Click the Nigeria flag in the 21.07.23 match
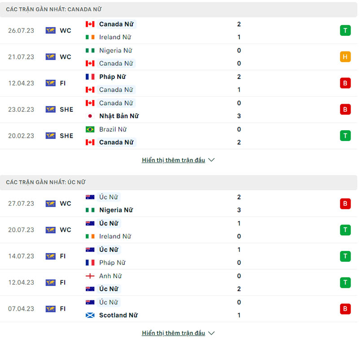359x348 pixels. [x=89, y=50]
